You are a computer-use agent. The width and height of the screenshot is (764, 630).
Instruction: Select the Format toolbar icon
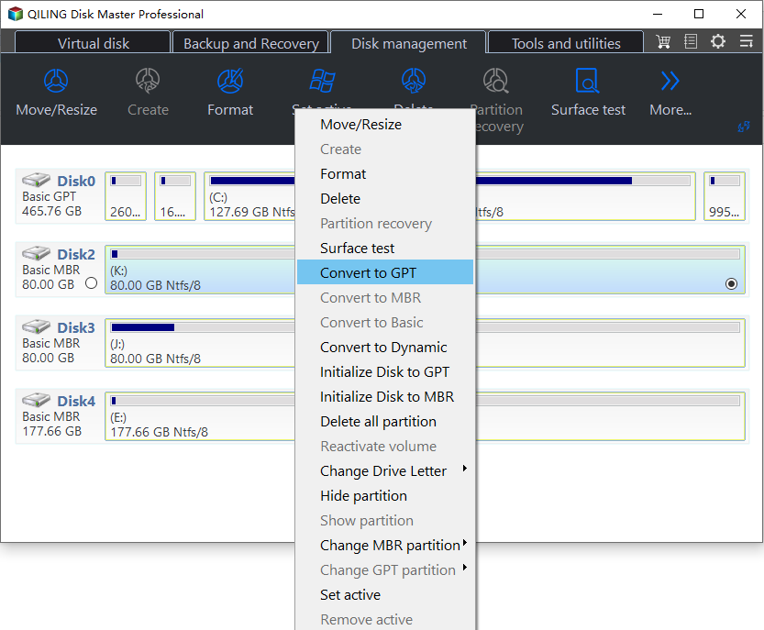coord(230,81)
